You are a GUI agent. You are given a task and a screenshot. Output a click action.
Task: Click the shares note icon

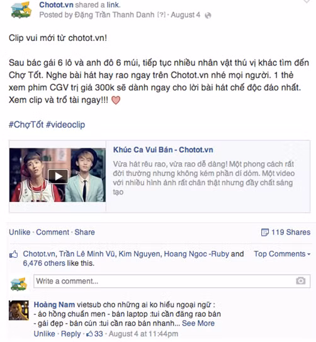(x=265, y=232)
